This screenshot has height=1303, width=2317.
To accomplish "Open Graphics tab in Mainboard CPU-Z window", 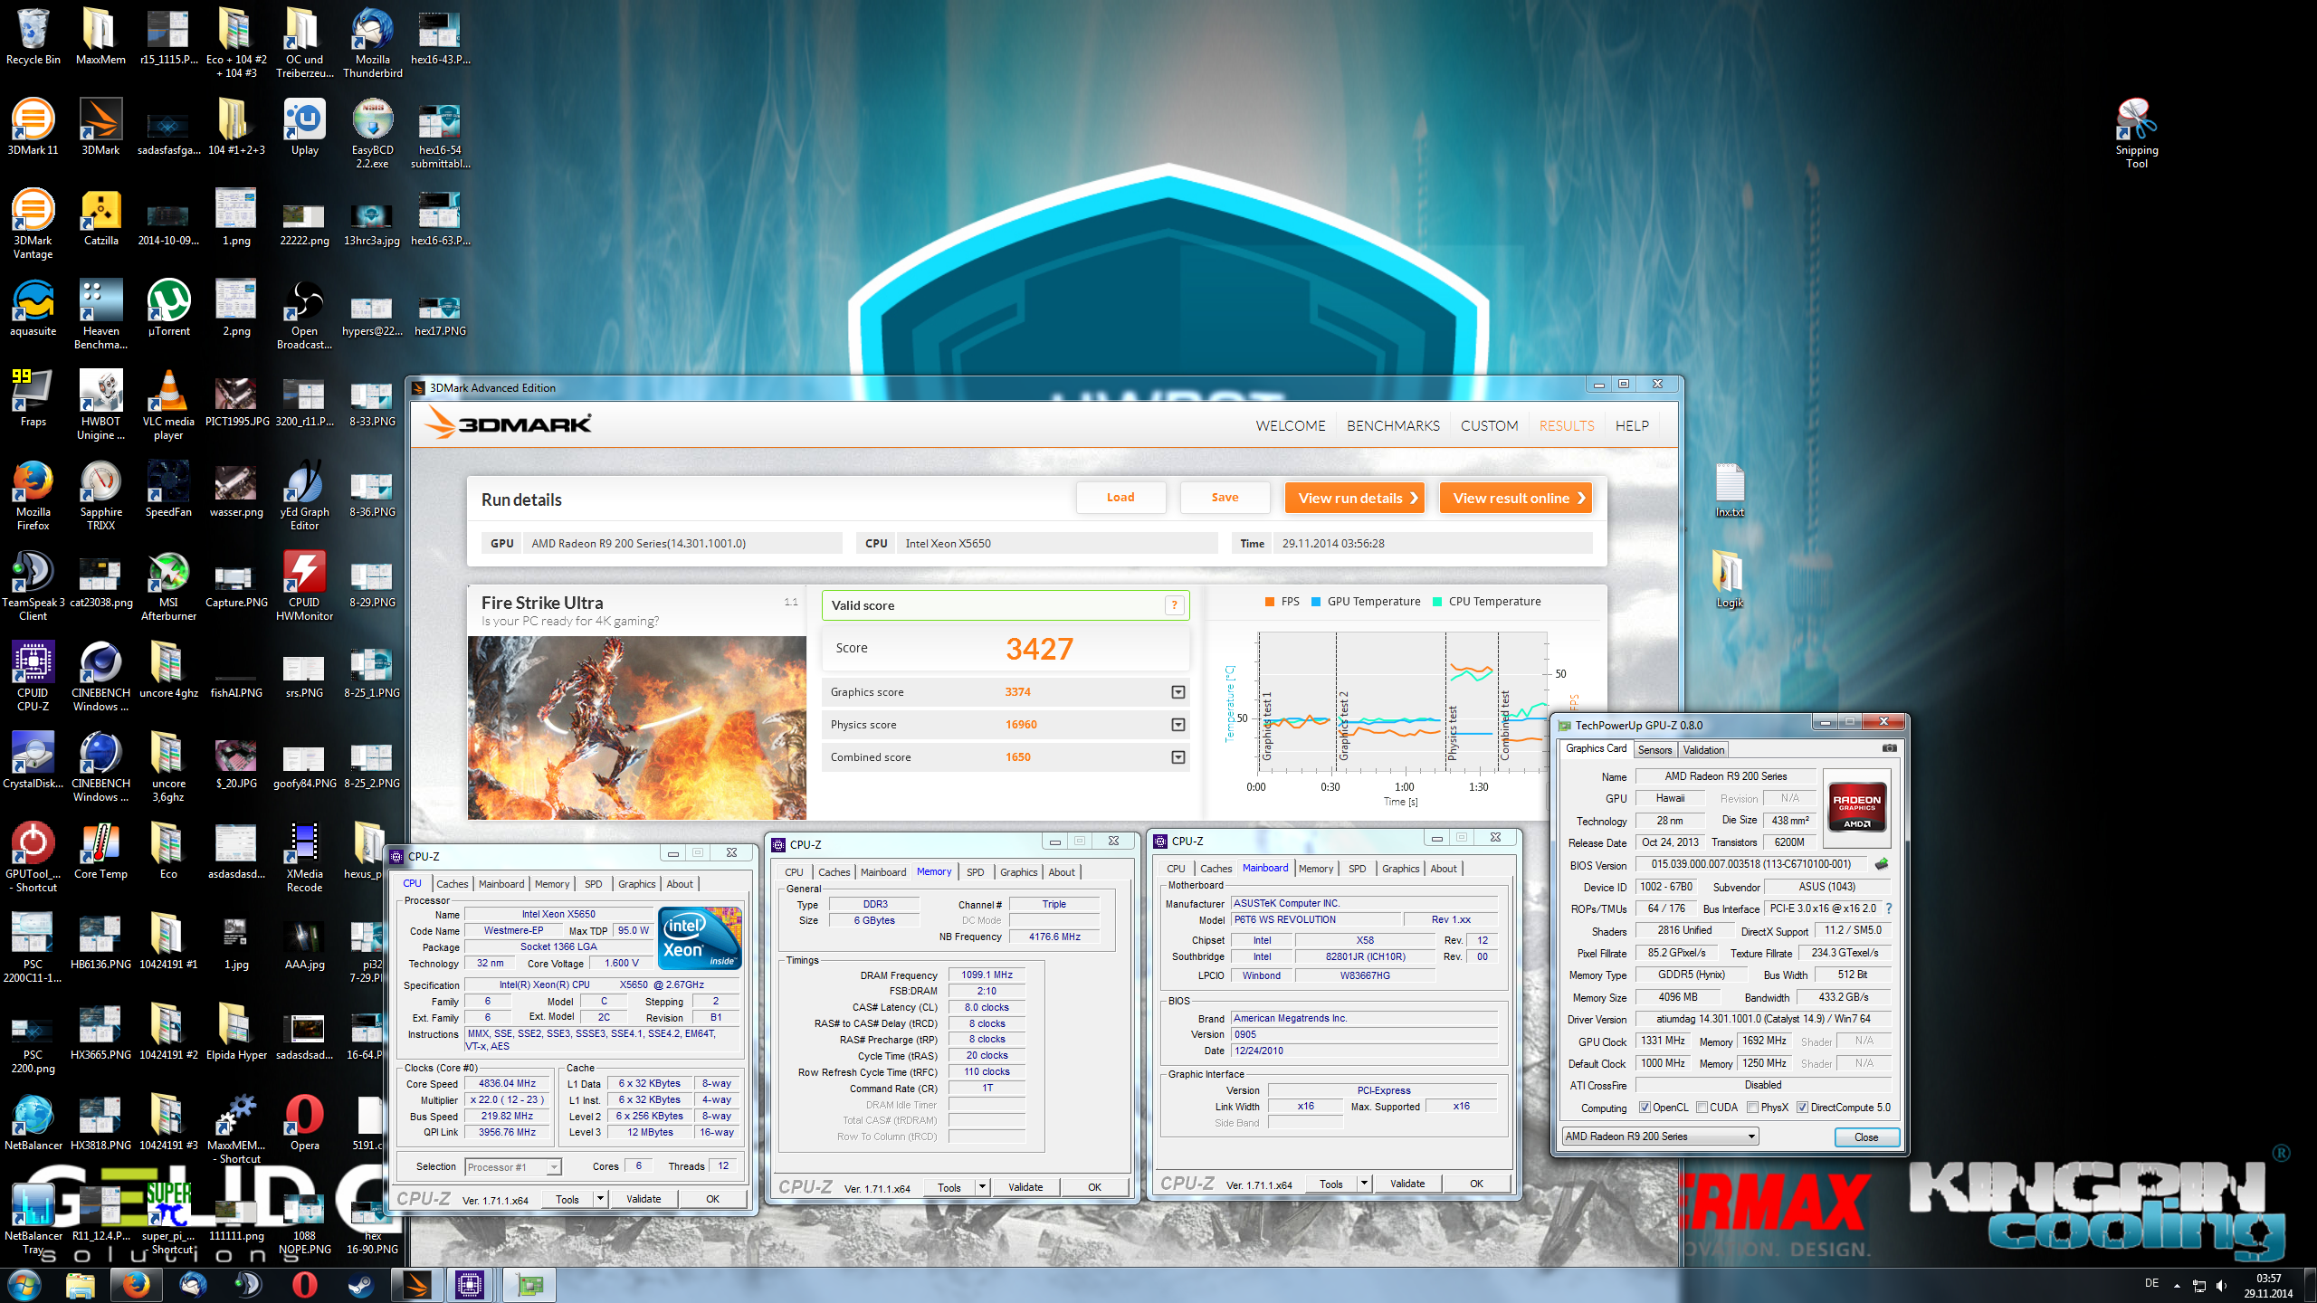I will click(x=1400, y=869).
